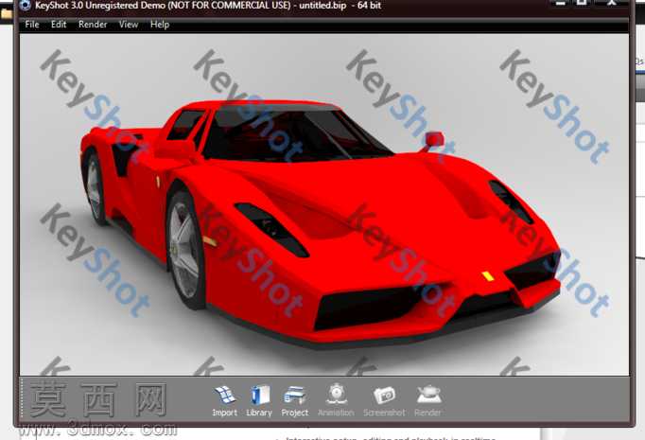The width and height of the screenshot is (645, 440).
Task: Click the KeyShot app icon in title bar
Action: pos(26,6)
